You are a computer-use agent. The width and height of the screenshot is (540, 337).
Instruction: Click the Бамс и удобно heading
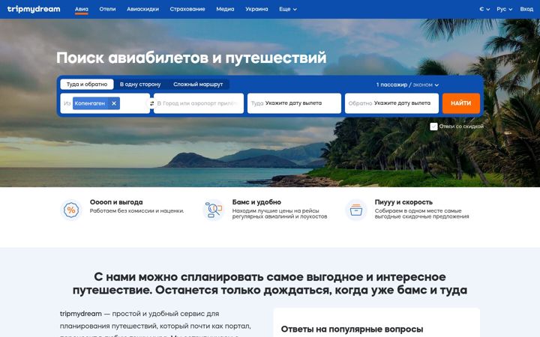(x=256, y=202)
